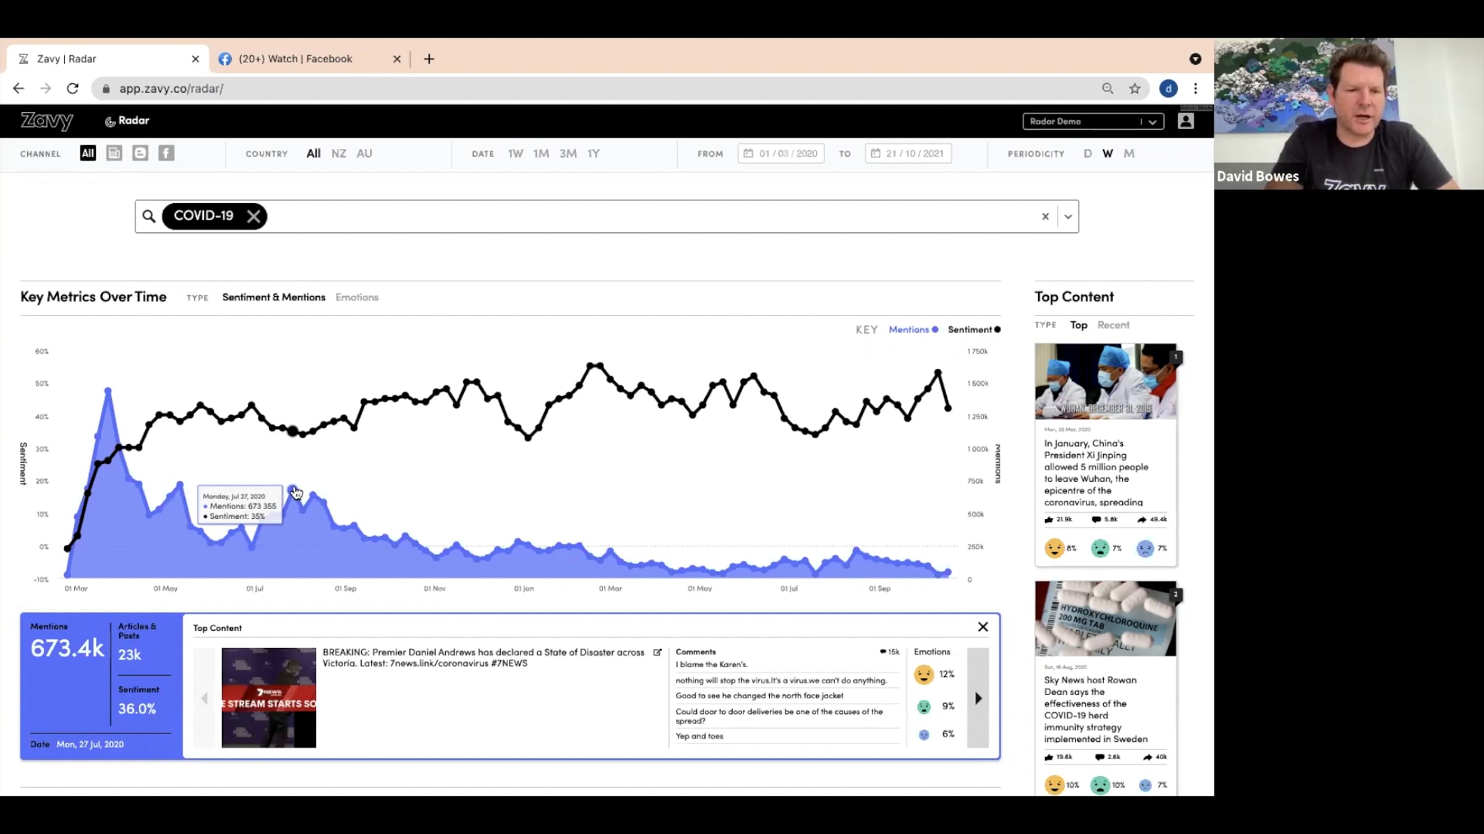
Task: Open the Wuhan doctors article thumbnail
Action: click(x=1105, y=382)
